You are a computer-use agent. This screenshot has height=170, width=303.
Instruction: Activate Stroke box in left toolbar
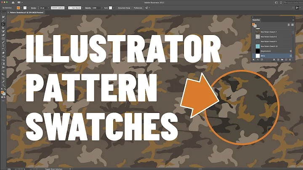pyautogui.click(x=4, y=94)
